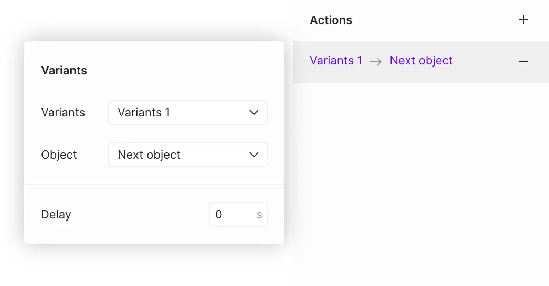Open the Object dropdown showing Next object

(x=178, y=155)
